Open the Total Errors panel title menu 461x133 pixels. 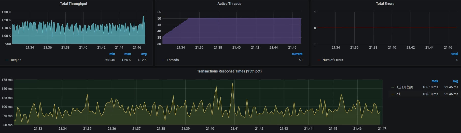point(385,4)
